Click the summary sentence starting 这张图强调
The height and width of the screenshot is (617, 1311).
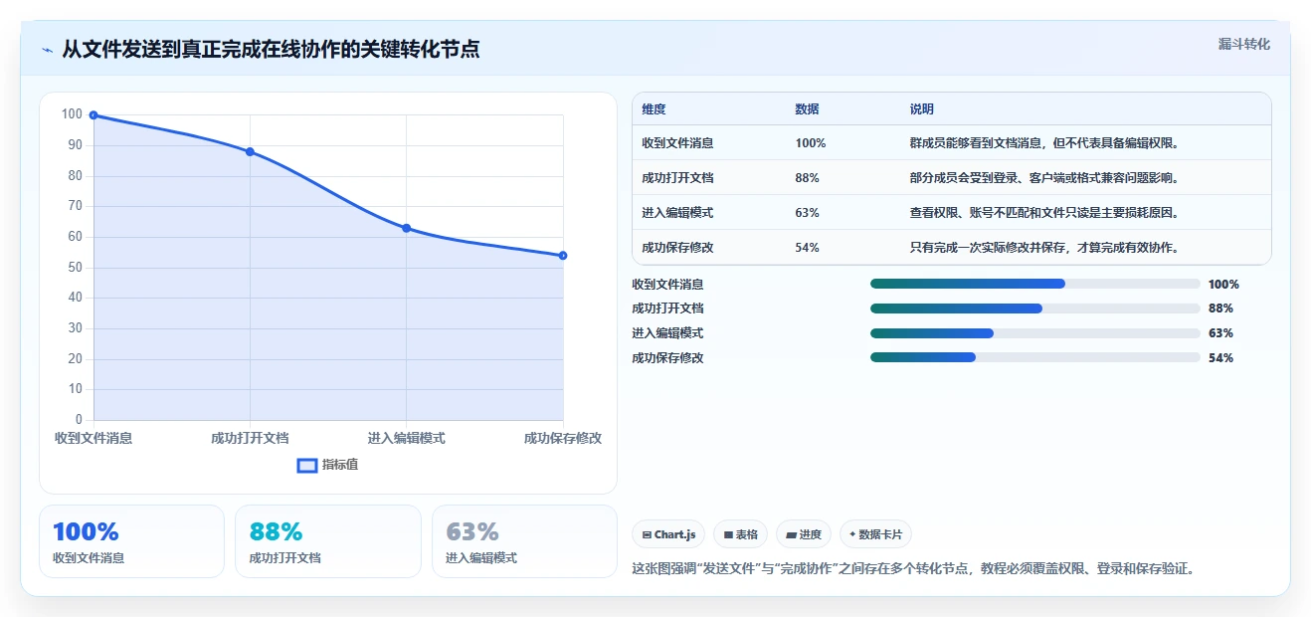pyautogui.click(x=913, y=569)
